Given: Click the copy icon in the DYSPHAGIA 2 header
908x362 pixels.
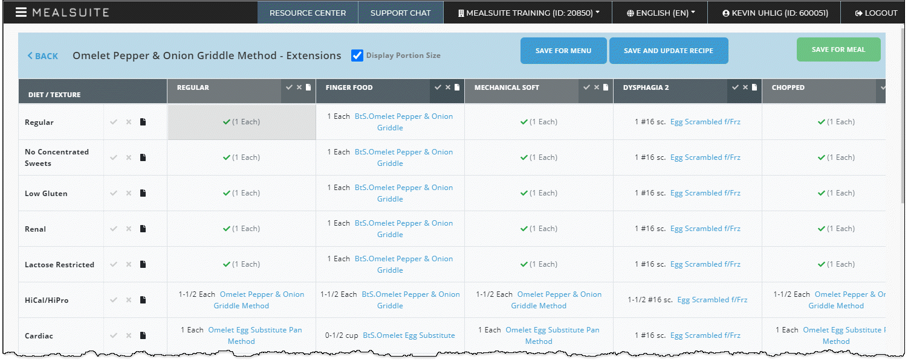Looking at the screenshot, I should [x=754, y=87].
